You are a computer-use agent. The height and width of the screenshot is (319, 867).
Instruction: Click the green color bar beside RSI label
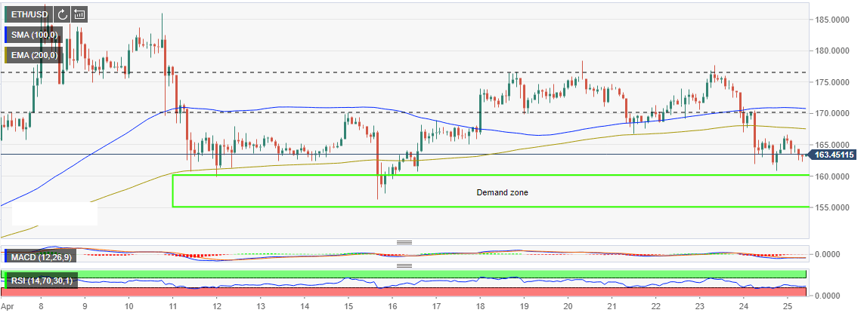tap(6, 281)
